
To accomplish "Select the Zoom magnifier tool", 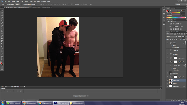I will pyautogui.click(x=2, y=59).
